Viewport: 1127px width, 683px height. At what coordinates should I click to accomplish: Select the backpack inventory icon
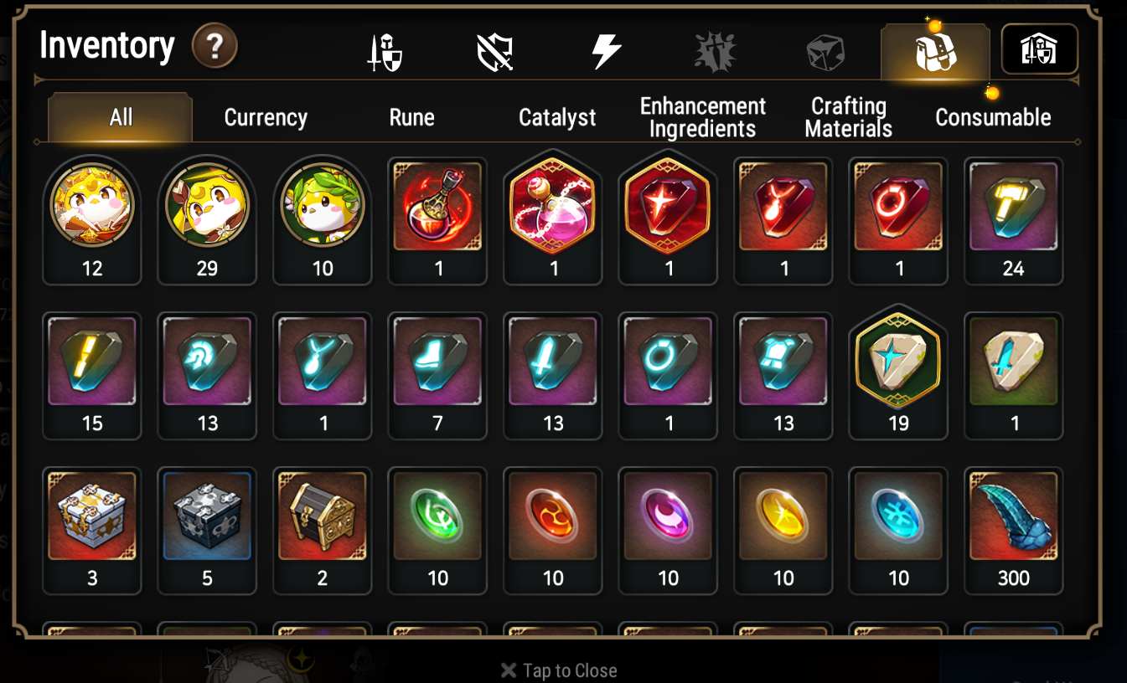coord(935,52)
